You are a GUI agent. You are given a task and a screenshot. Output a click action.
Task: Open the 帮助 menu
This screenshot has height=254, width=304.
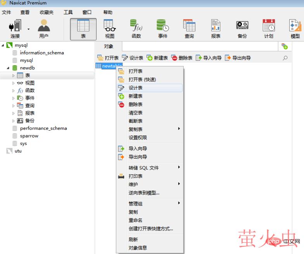108,12
